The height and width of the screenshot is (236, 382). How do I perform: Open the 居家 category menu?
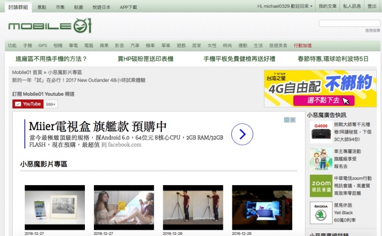pyautogui.click(x=196, y=46)
